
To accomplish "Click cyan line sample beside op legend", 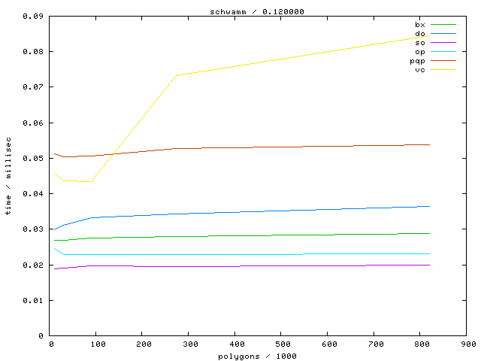I will click(443, 52).
